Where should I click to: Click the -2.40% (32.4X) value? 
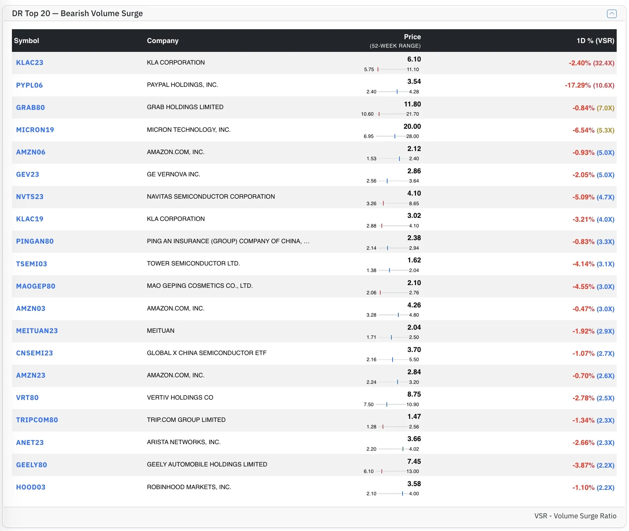(591, 63)
